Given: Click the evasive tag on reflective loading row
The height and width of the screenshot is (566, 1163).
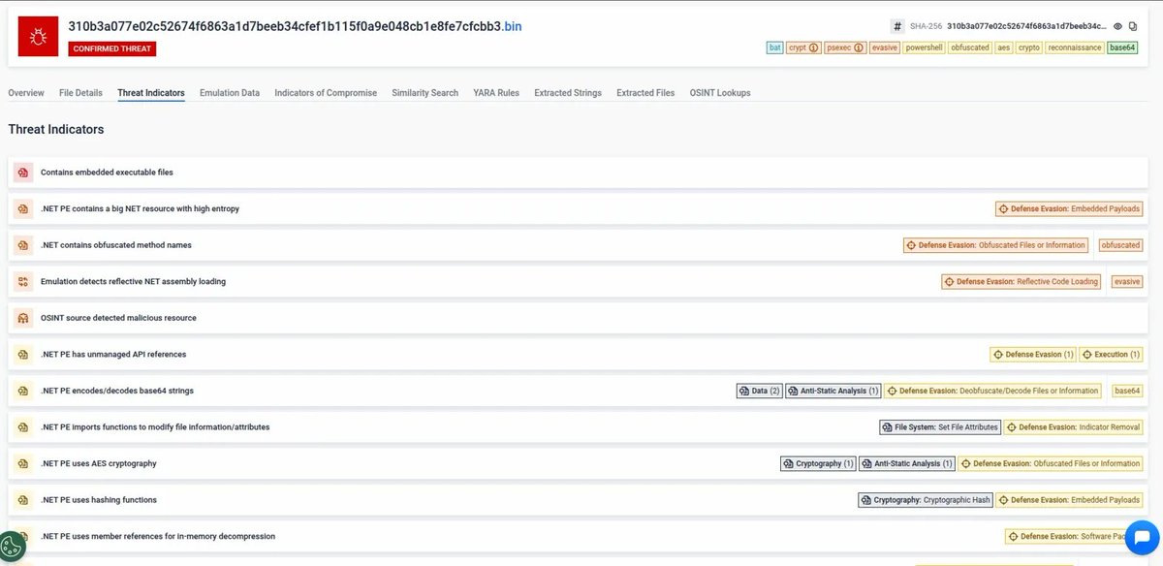Looking at the screenshot, I should pyautogui.click(x=1127, y=281).
